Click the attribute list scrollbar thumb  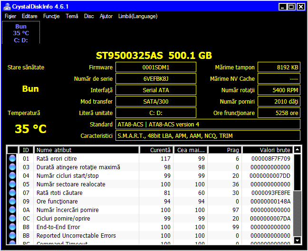tap(298, 172)
